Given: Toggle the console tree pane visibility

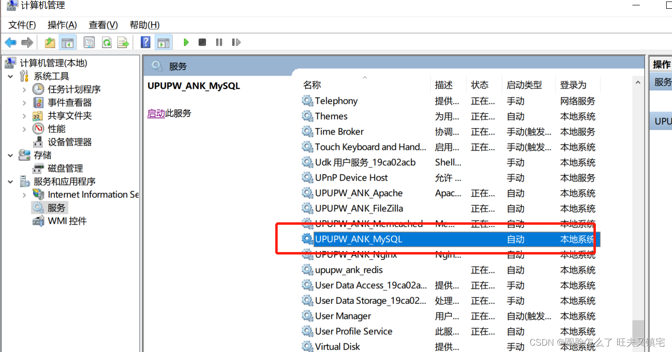Looking at the screenshot, I should 67,42.
